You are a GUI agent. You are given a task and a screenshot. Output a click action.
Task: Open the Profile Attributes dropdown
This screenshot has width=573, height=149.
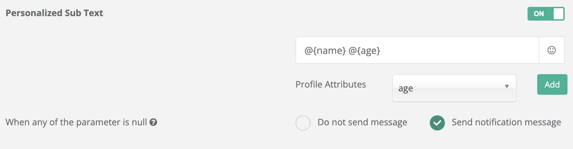pyautogui.click(x=454, y=88)
